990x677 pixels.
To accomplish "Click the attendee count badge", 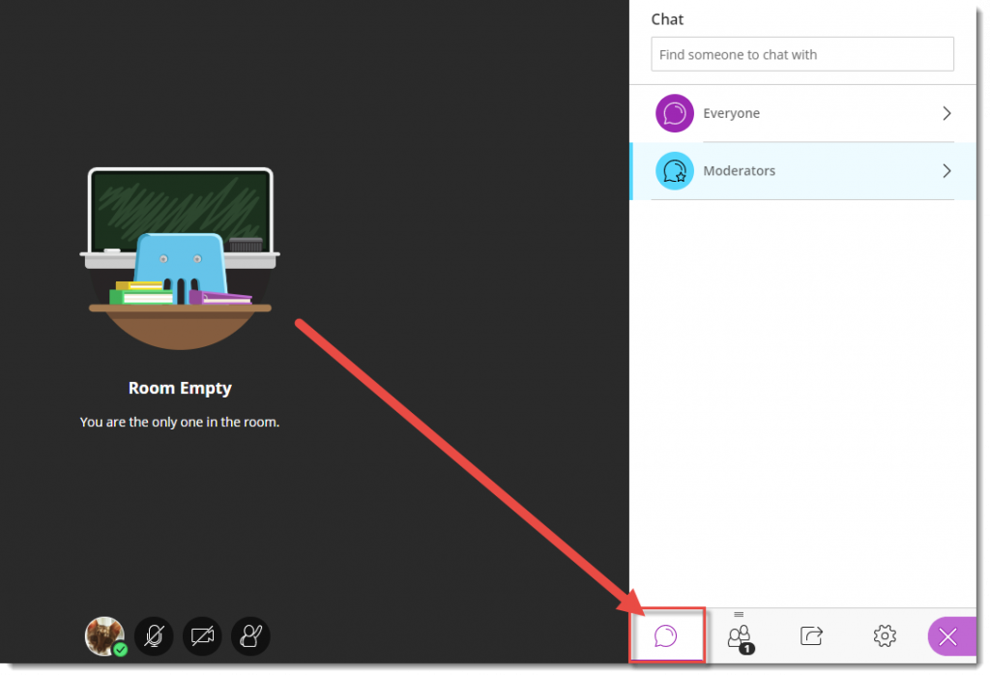I will [x=747, y=648].
